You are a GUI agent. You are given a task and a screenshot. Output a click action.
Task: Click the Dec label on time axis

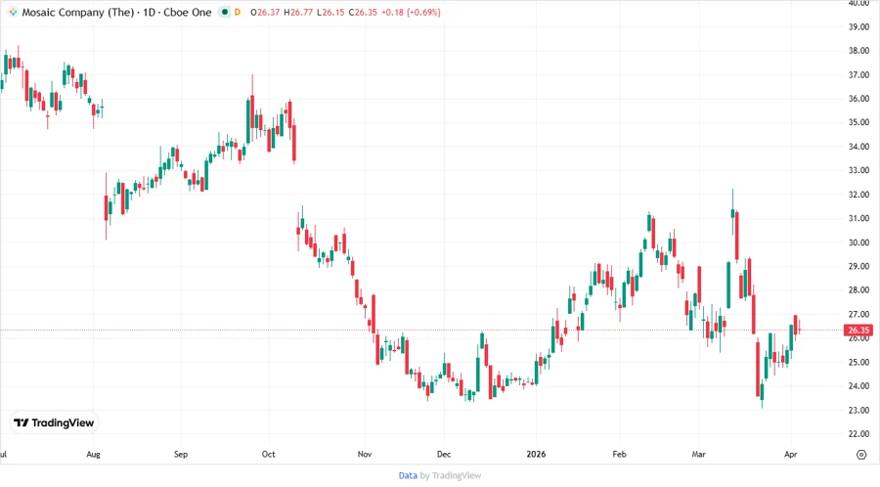[x=444, y=454]
